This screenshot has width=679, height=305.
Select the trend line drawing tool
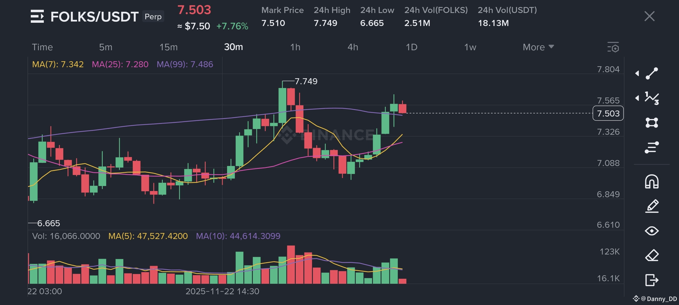(x=652, y=73)
